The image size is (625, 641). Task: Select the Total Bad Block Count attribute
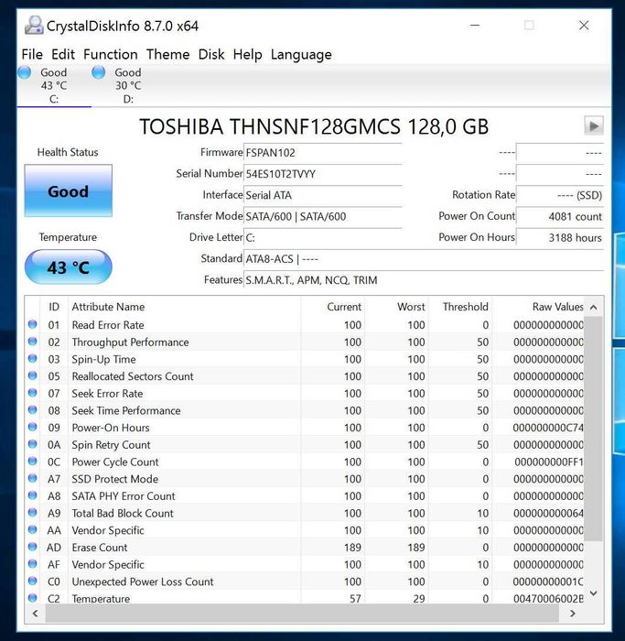(123, 514)
